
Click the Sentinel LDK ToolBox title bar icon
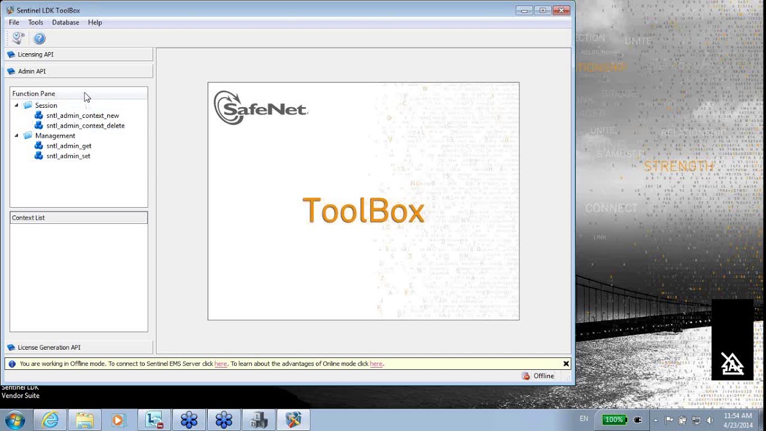(x=10, y=10)
